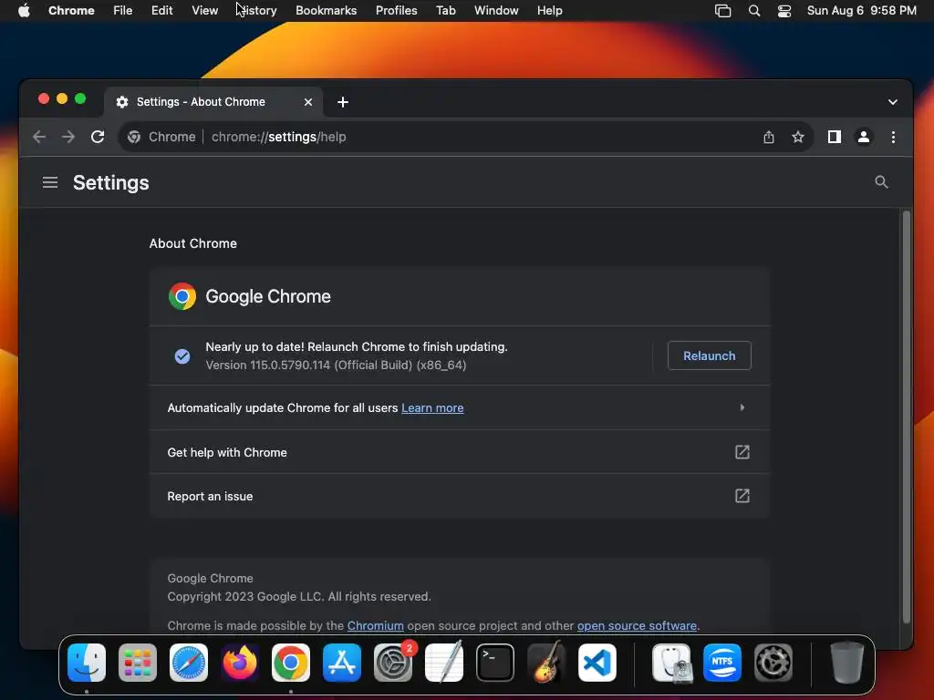Viewport: 934px width, 700px height.
Task: Open the File menu
Action: coord(123,10)
